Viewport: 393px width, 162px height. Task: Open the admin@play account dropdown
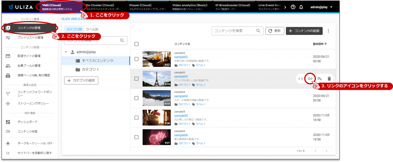click(321, 7)
